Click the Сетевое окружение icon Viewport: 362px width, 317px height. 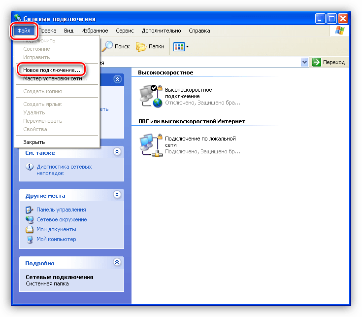pos(30,220)
